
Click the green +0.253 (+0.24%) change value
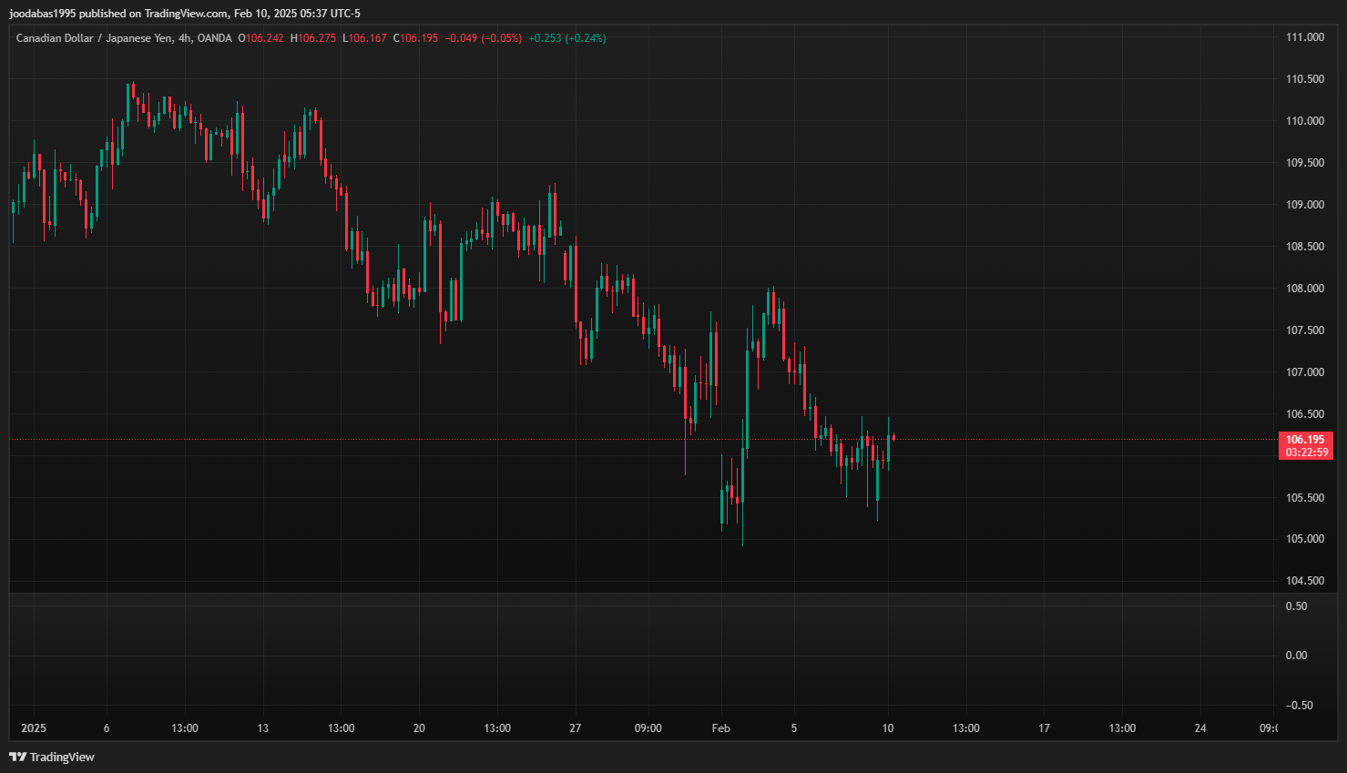(x=566, y=38)
